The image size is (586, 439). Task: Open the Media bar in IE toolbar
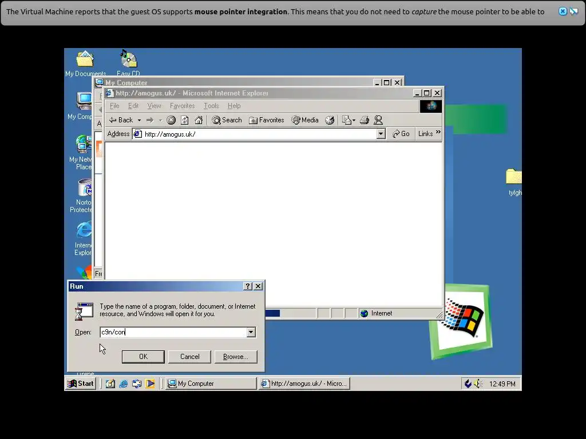[x=305, y=120]
